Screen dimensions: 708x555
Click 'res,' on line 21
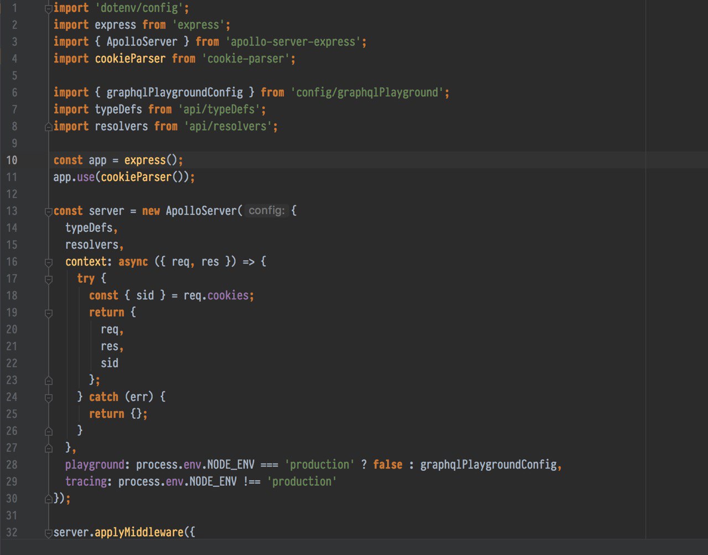tap(112, 346)
